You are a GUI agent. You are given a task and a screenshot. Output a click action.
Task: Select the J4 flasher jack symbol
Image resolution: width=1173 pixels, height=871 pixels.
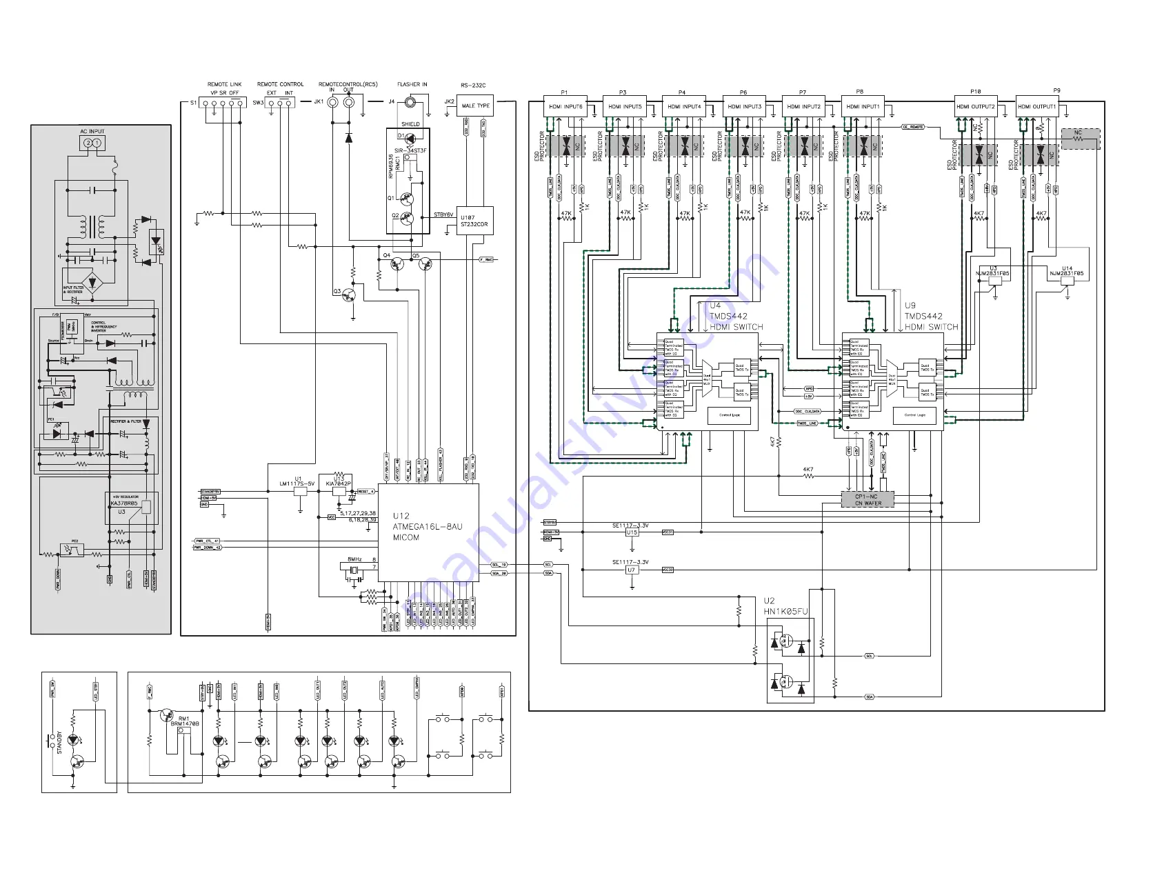[x=410, y=102]
